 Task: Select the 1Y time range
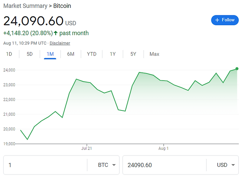[113, 54]
